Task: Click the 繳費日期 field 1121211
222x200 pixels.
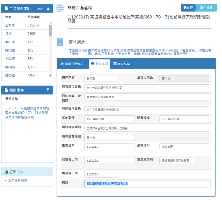Action: 110,147
